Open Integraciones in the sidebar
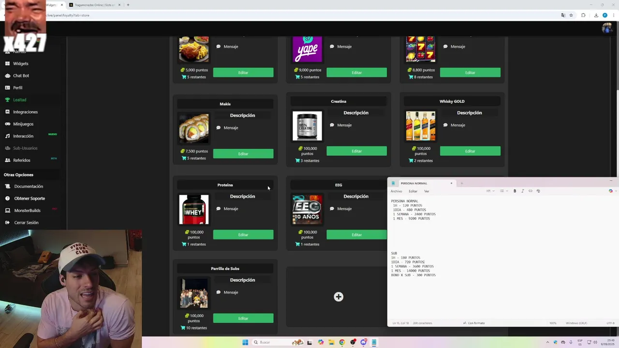The height and width of the screenshot is (348, 619). pos(25,112)
